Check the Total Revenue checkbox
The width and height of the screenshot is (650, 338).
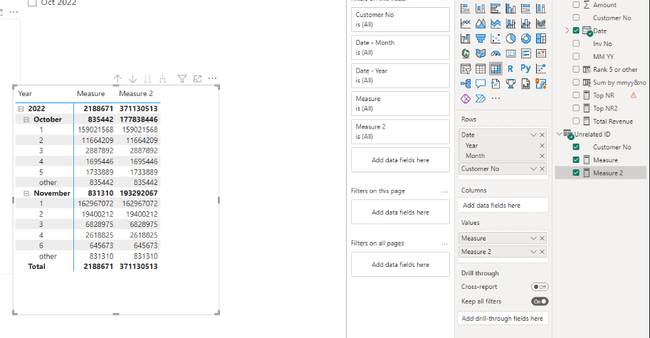pyautogui.click(x=576, y=121)
